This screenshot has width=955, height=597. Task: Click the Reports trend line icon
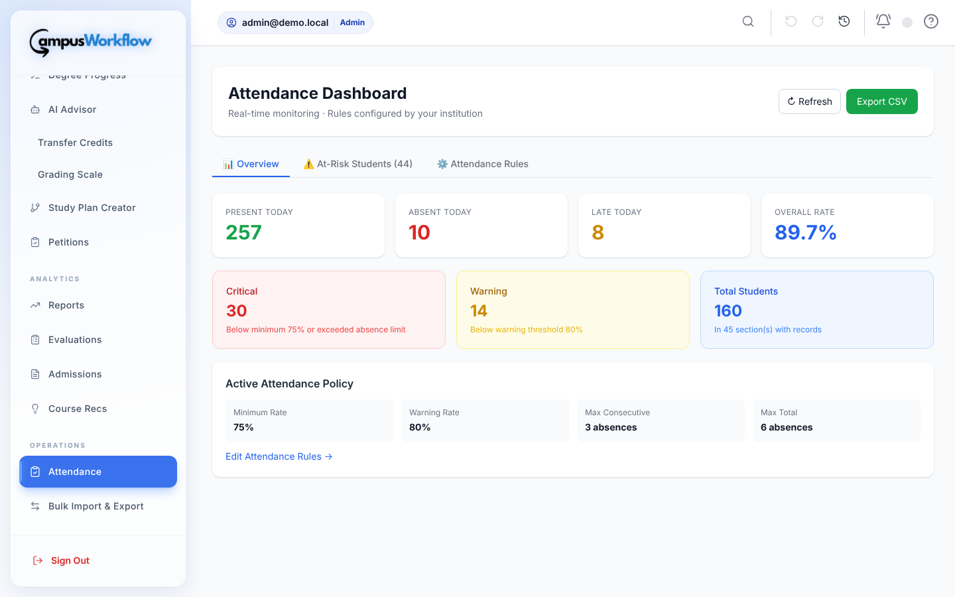[x=35, y=305]
